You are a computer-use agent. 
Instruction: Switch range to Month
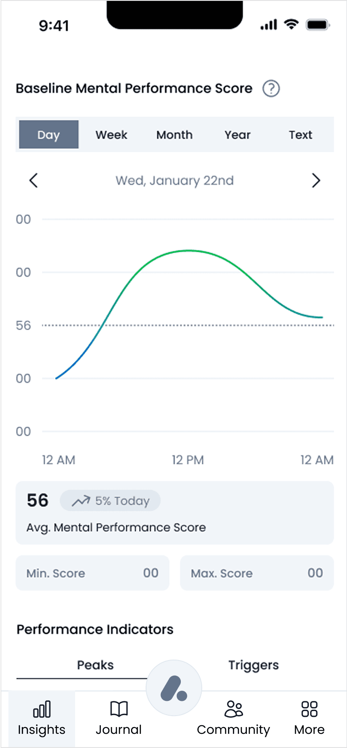click(175, 135)
